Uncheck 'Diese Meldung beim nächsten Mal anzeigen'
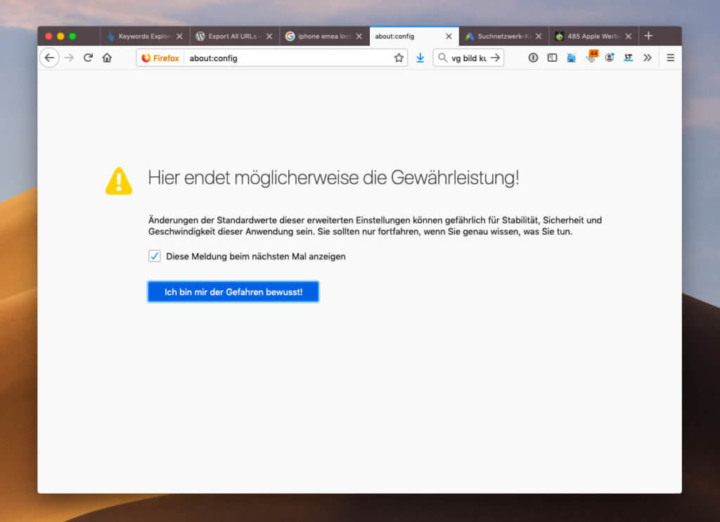 (154, 256)
